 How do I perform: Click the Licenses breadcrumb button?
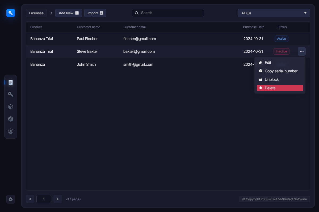[36, 13]
